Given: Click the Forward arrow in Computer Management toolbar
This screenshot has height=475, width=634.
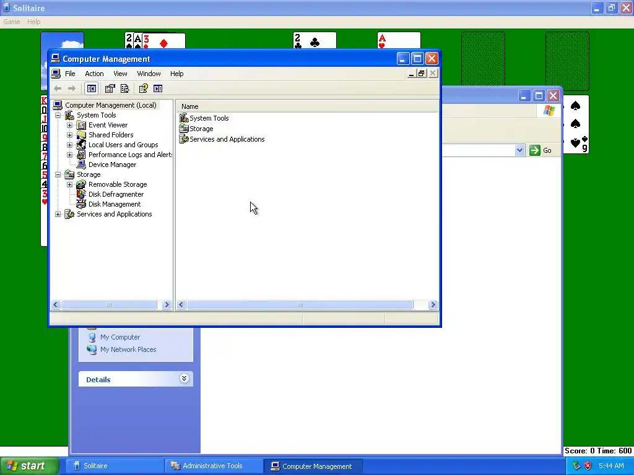Looking at the screenshot, I should (x=72, y=88).
